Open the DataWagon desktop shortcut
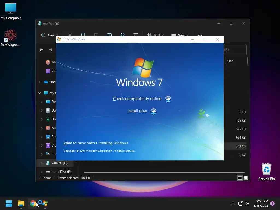This screenshot has width=280, height=210. coord(11,38)
